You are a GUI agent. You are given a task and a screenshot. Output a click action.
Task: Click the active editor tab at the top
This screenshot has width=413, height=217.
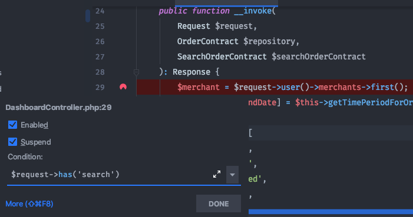point(226,3)
